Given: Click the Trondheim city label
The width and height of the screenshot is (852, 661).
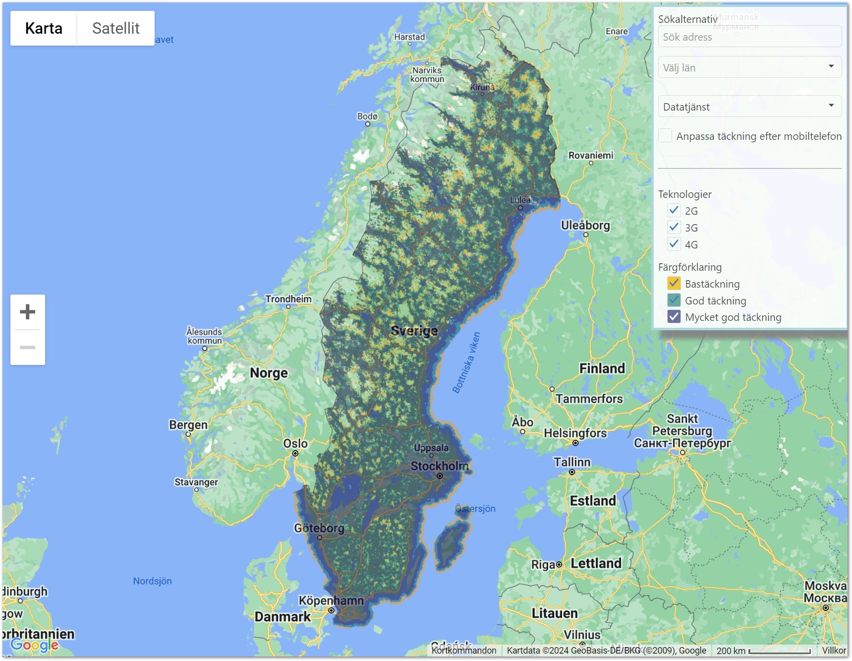Looking at the screenshot, I should click(288, 299).
